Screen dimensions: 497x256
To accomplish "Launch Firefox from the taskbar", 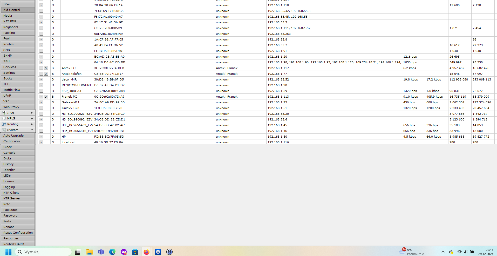I will coord(146,252).
